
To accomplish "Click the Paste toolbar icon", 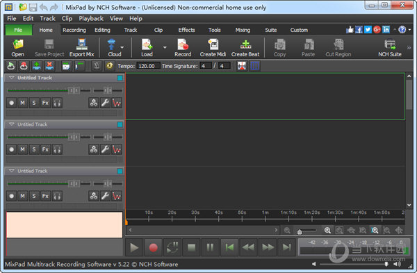I will [308, 48].
